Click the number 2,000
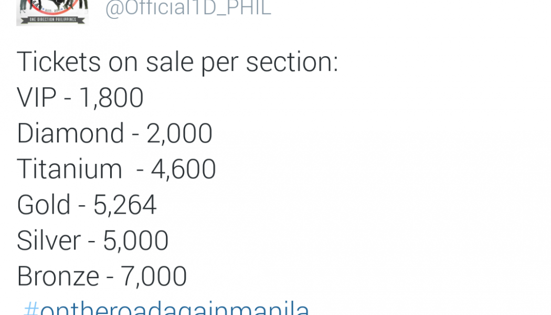This screenshot has height=315, width=551. (x=179, y=134)
